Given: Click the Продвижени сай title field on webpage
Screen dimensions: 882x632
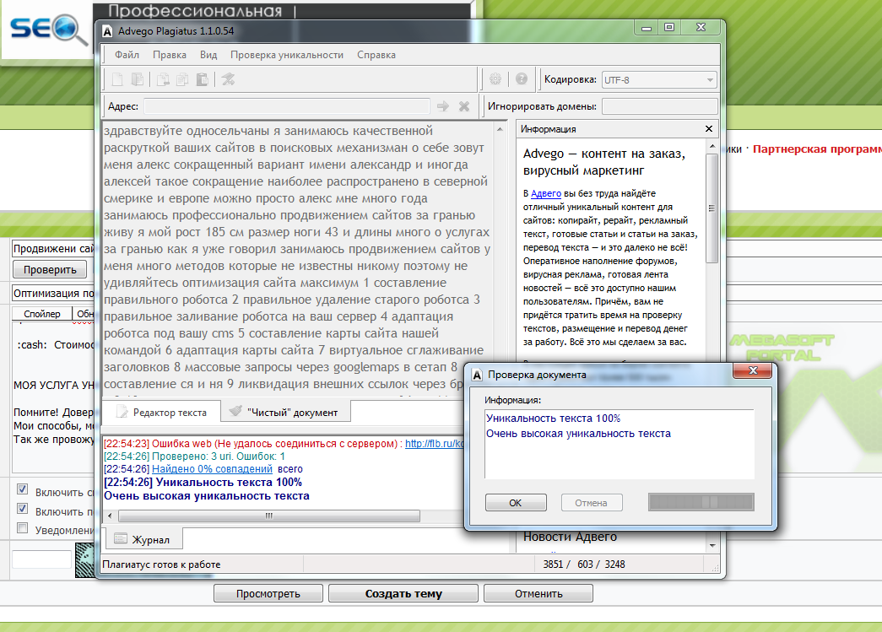Looking at the screenshot, I should [53, 249].
